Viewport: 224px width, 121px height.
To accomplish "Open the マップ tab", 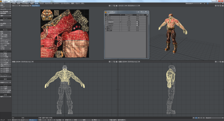I will tap(42, 3).
